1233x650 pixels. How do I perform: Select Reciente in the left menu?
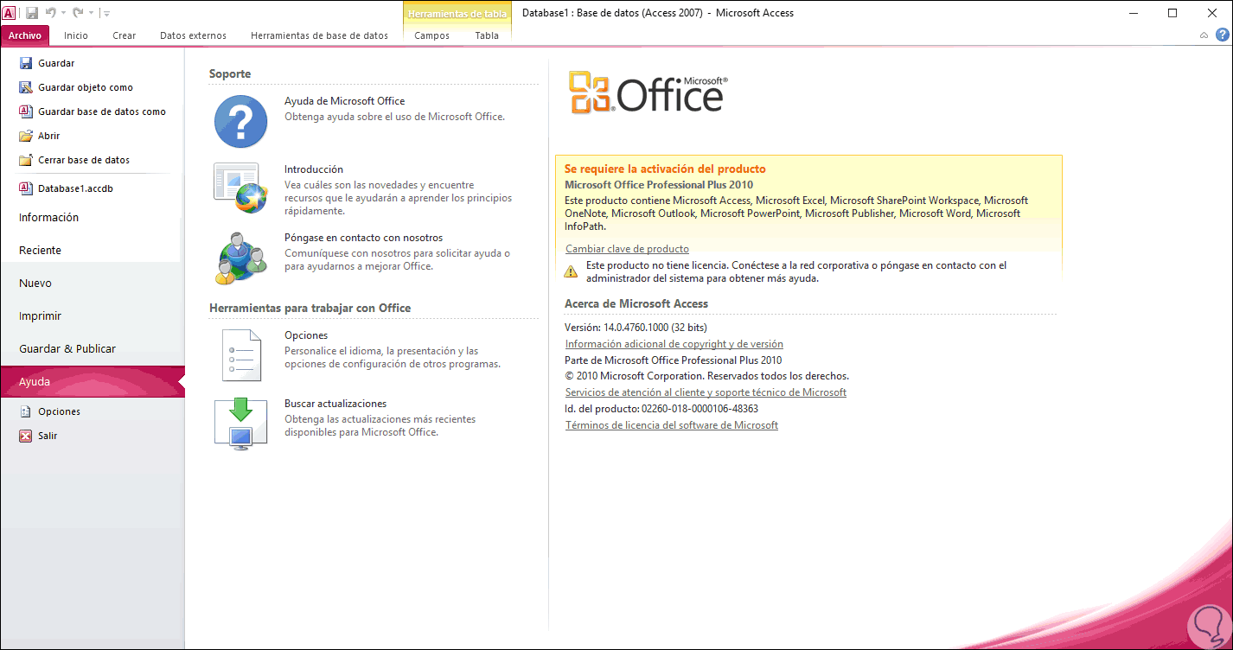pos(92,251)
